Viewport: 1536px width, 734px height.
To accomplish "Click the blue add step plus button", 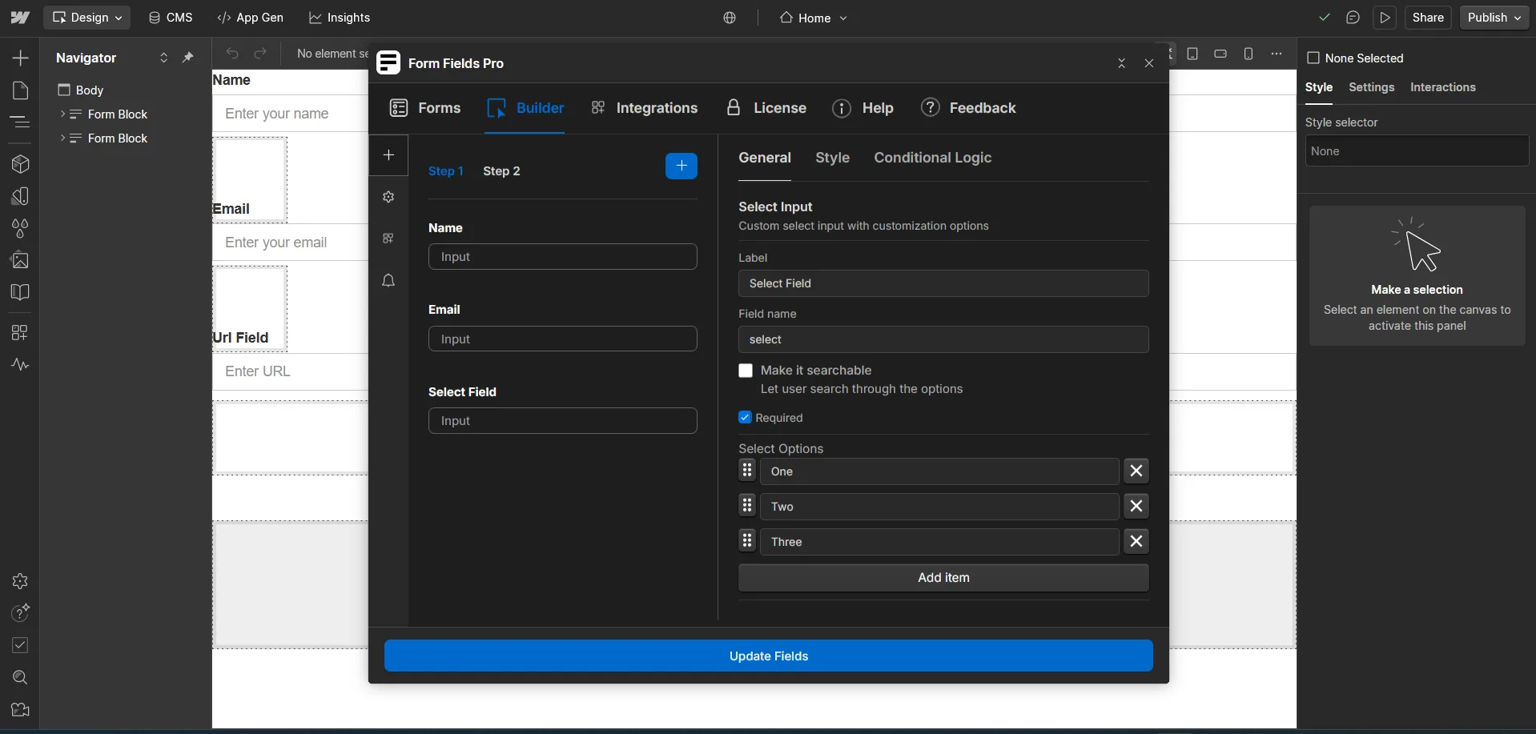I will (682, 166).
